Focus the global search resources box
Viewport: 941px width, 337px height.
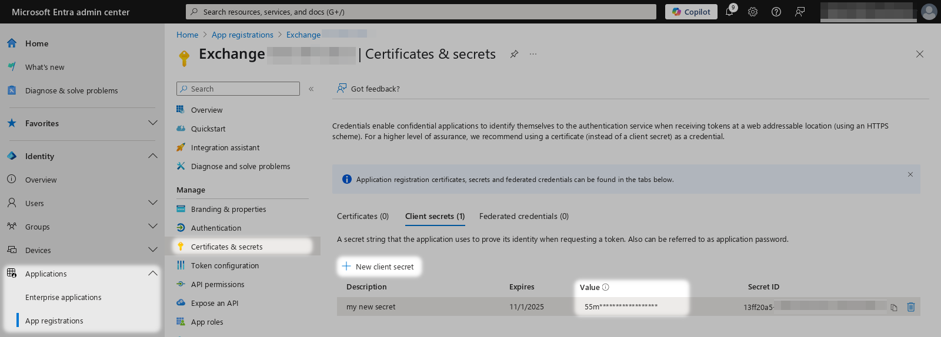point(421,12)
